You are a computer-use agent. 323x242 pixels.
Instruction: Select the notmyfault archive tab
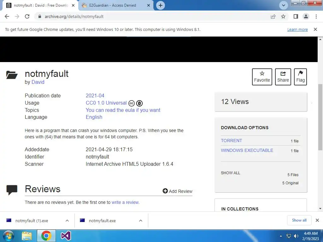(41, 5)
